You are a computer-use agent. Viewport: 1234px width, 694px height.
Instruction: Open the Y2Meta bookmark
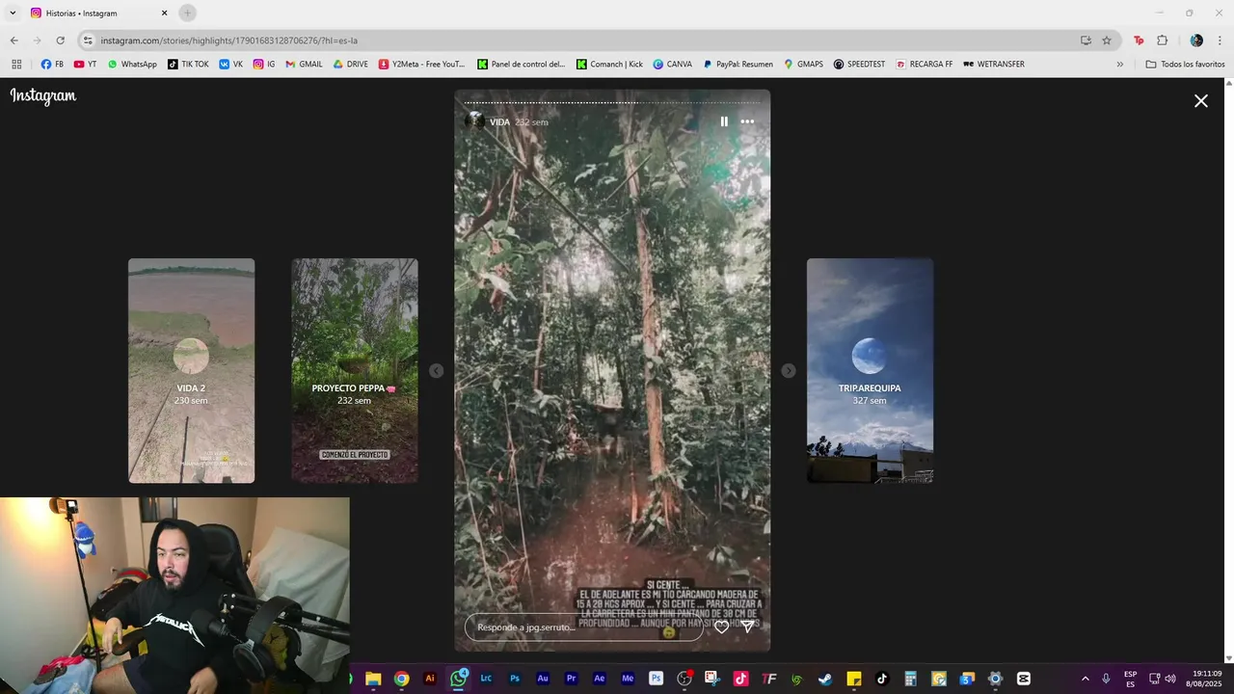(x=422, y=65)
